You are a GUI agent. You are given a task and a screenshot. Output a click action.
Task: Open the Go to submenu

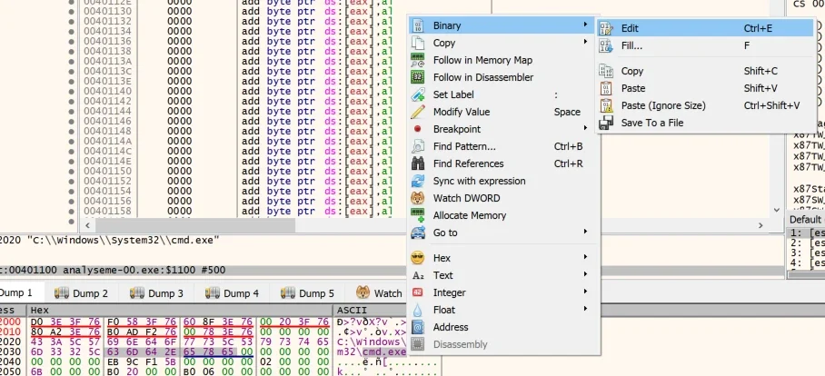(504, 233)
